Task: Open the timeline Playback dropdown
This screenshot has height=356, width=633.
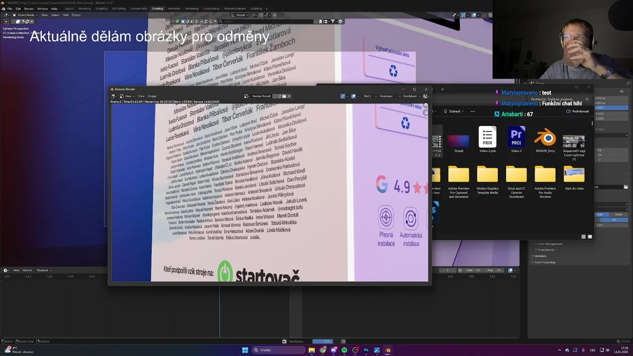Action: [x=43, y=270]
